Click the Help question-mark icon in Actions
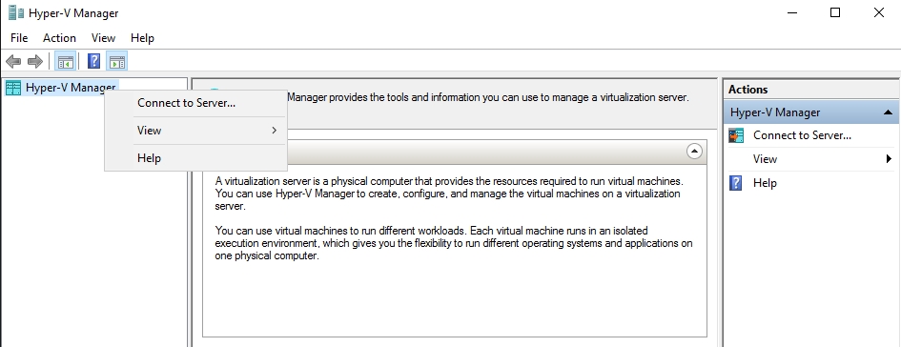This screenshot has height=347, width=901. (736, 183)
